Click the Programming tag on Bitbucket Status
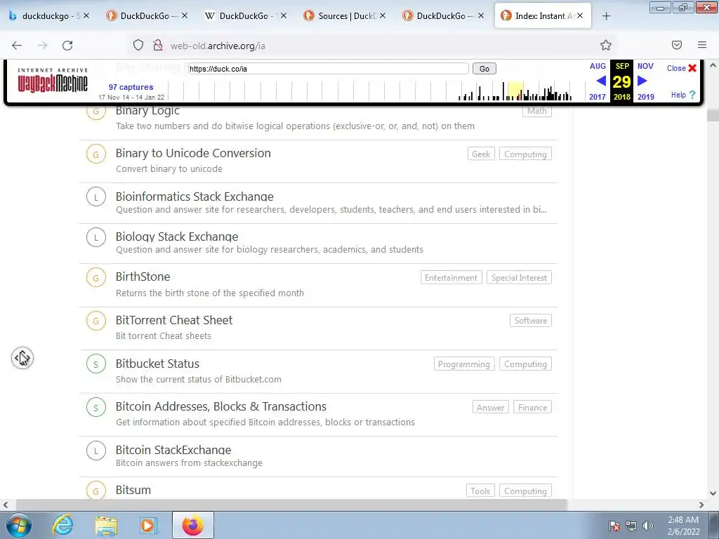This screenshot has height=539, width=719. point(464,364)
